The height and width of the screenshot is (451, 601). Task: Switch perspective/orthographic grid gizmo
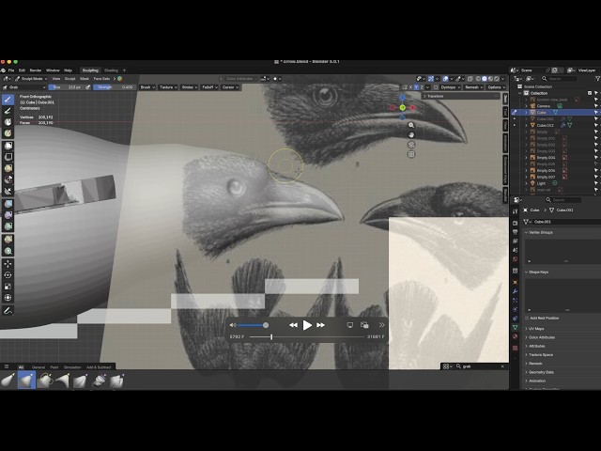411,154
